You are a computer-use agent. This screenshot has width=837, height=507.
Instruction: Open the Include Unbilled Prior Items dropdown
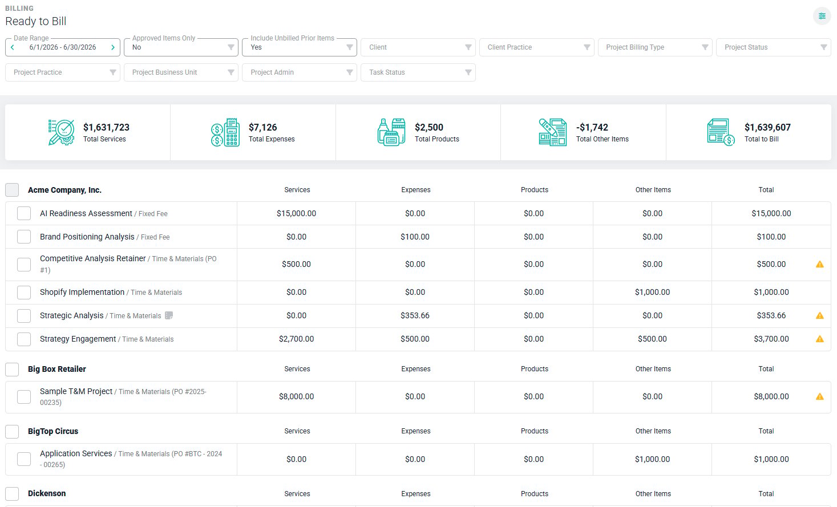click(x=300, y=47)
